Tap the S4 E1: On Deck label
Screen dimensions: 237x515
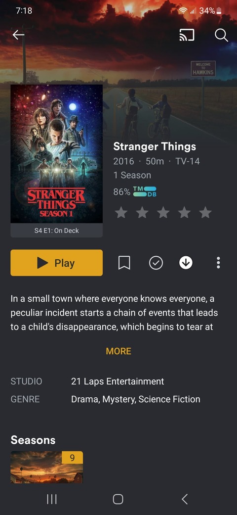tap(56, 231)
